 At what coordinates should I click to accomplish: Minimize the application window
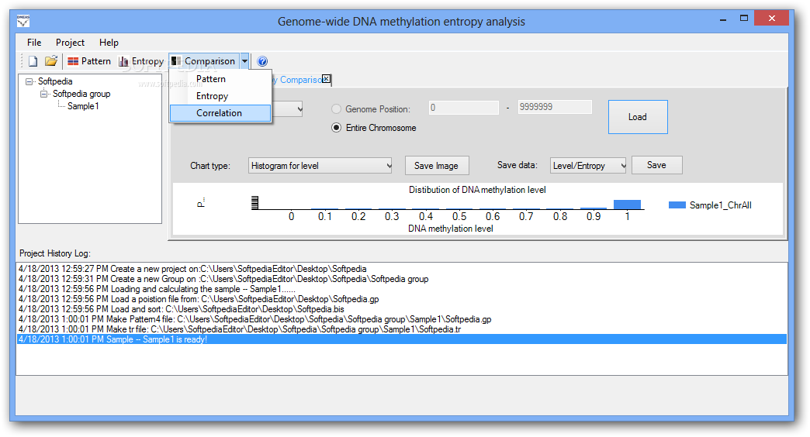tap(723, 19)
